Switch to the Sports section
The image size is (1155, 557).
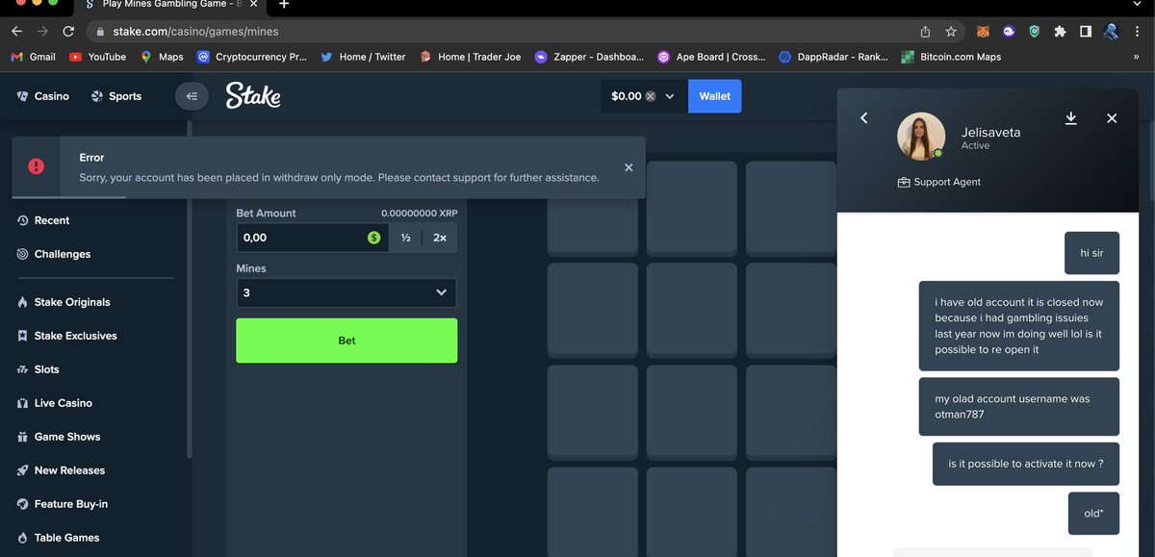click(115, 96)
